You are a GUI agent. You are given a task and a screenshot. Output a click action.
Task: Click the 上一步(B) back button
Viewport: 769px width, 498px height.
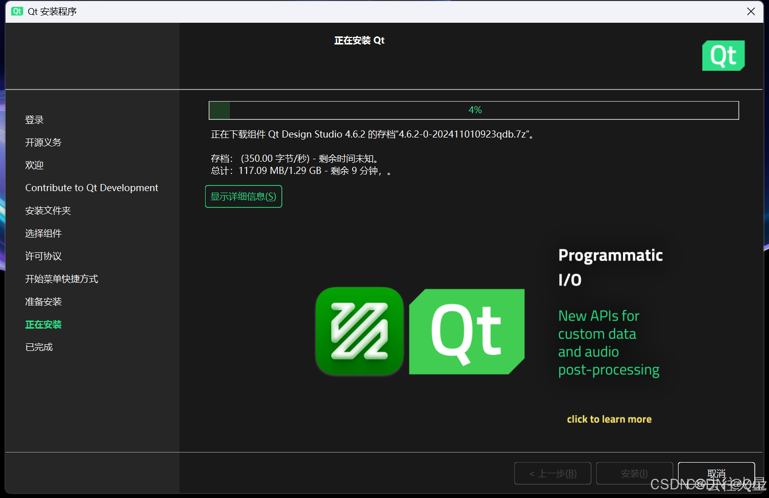tap(553, 473)
